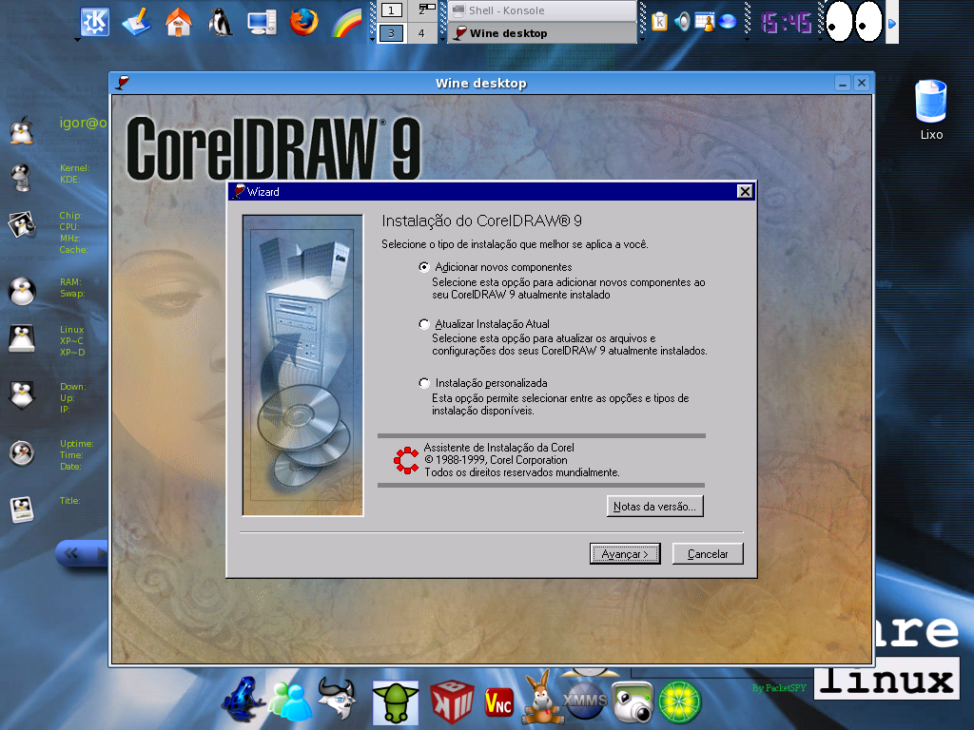Viewport: 974px width, 730px height.
Task: Click the Avançar button
Action: [x=624, y=554]
